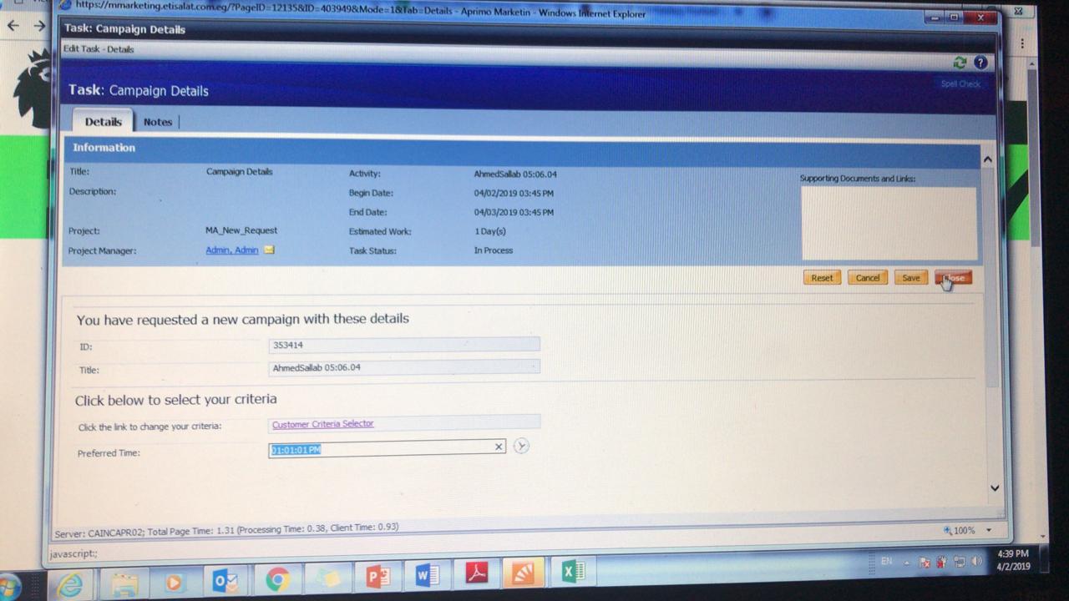Cancel editing the task
This screenshot has height=601, width=1069.
(x=867, y=278)
